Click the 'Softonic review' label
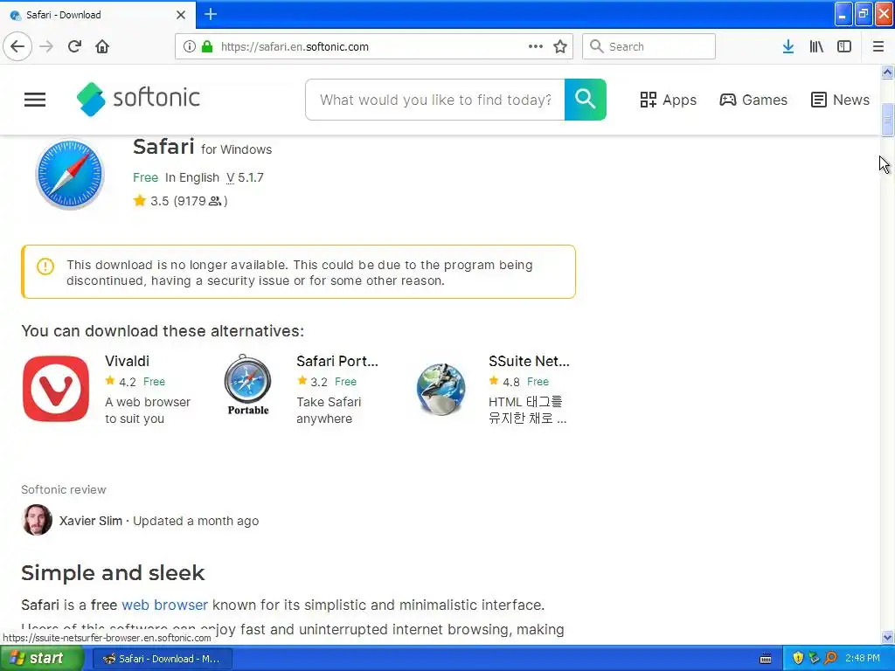Viewport: 895px width, 671px height. click(63, 489)
